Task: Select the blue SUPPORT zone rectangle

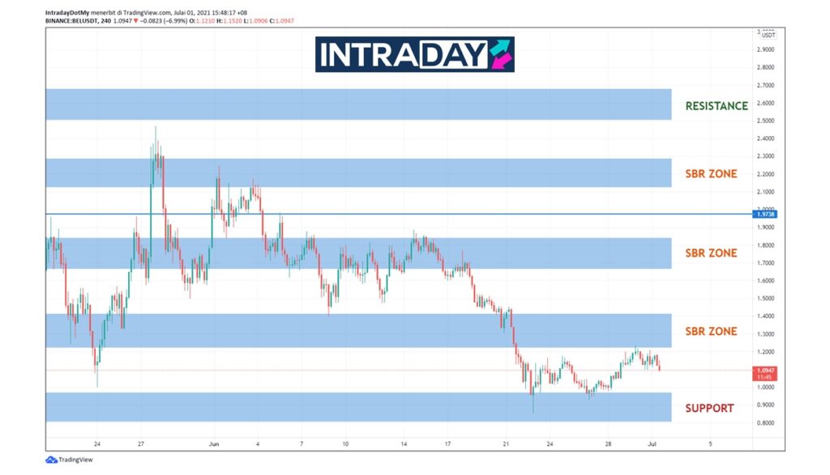Action: 358,407
